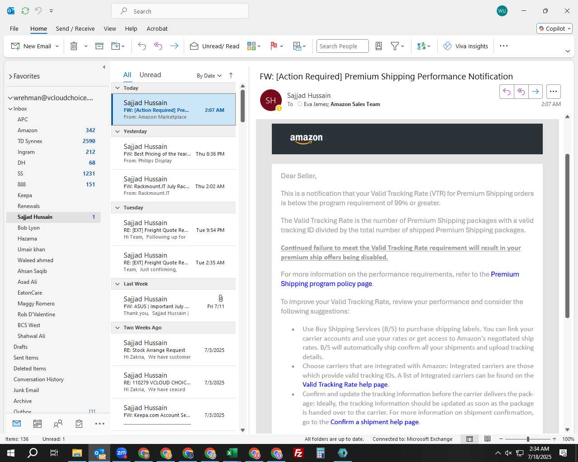Click the zoom slider handle in the status bar
This screenshot has width=578, height=462.
pos(528,439)
